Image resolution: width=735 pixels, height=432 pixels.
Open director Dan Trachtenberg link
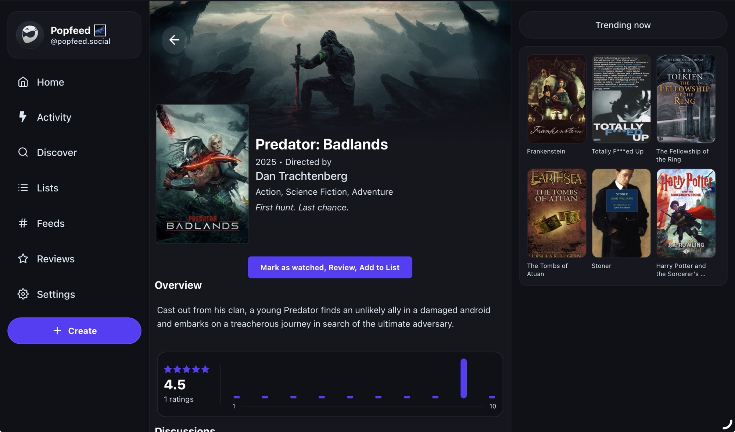coord(301,176)
